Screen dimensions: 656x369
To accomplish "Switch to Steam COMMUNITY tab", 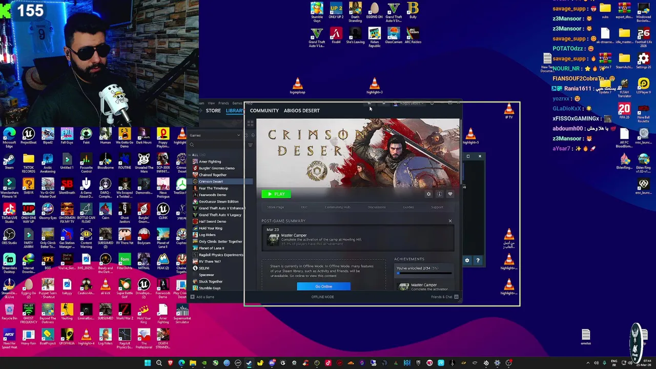I will [x=264, y=111].
